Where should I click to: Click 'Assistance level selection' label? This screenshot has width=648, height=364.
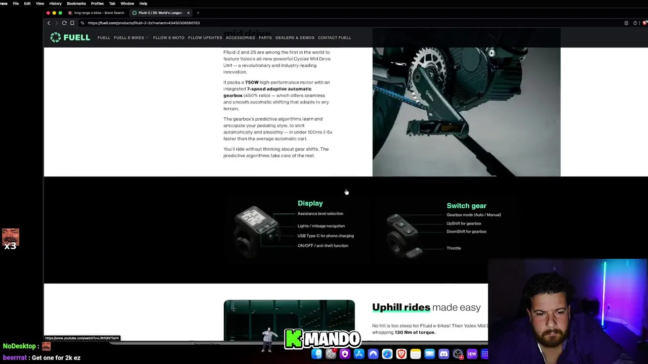(320, 214)
